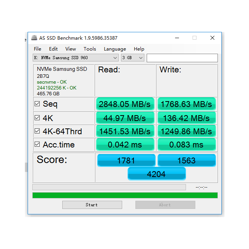Minimize the AS SSD Benchmark window
This screenshot has width=249, height=249.
177,38
